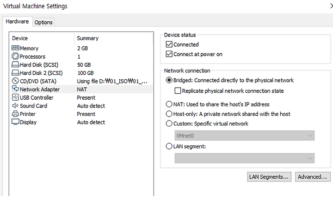
Task: Click the USB Controller icon
Action: 15,97
